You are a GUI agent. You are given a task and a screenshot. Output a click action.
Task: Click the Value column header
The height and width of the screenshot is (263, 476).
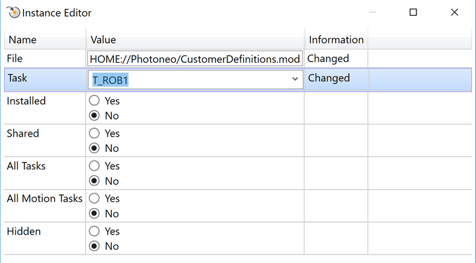(x=195, y=40)
